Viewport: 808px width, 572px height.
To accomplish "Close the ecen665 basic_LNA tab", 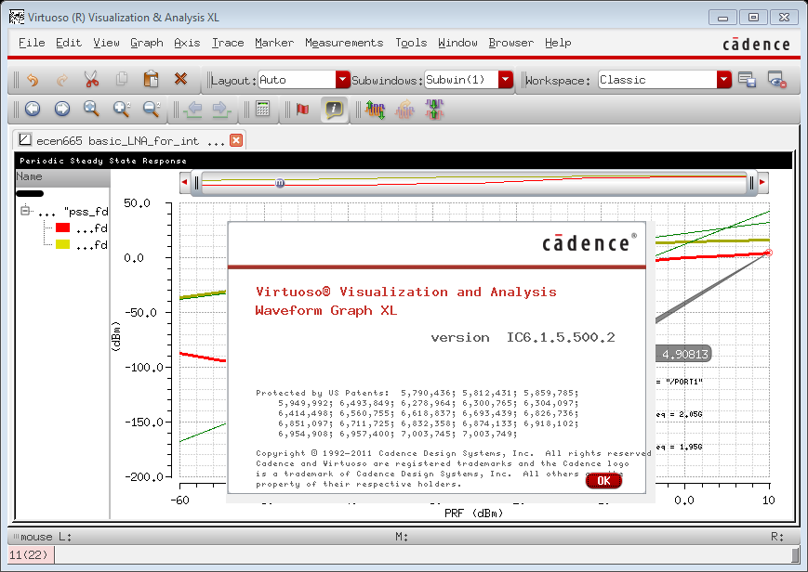I will pos(236,140).
